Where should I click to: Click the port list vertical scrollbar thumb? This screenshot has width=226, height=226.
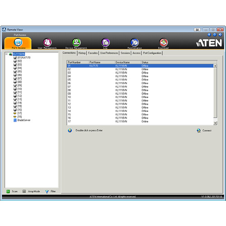(x=215, y=93)
